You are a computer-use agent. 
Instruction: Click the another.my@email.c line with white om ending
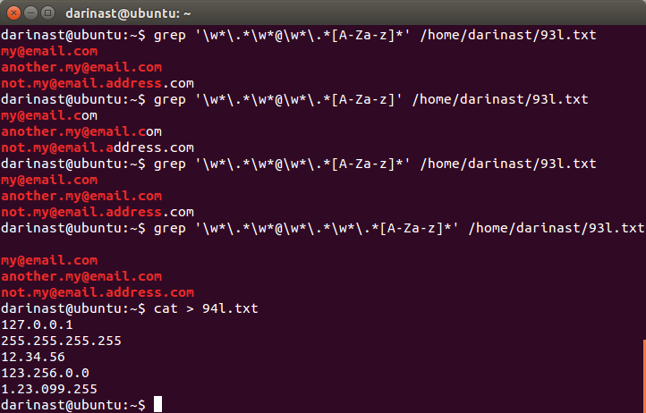[x=81, y=131]
